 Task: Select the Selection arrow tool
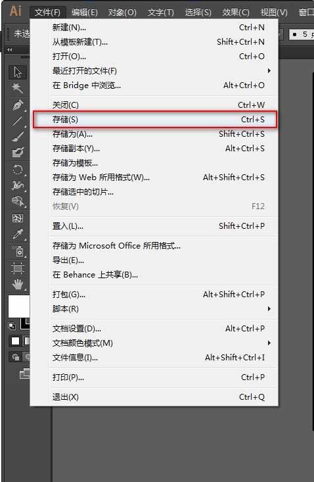(18, 72)
